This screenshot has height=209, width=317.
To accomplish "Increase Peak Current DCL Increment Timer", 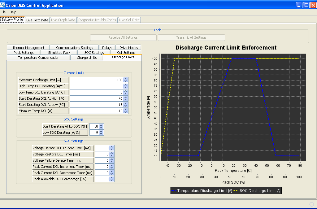I will (x=112, y=165).
